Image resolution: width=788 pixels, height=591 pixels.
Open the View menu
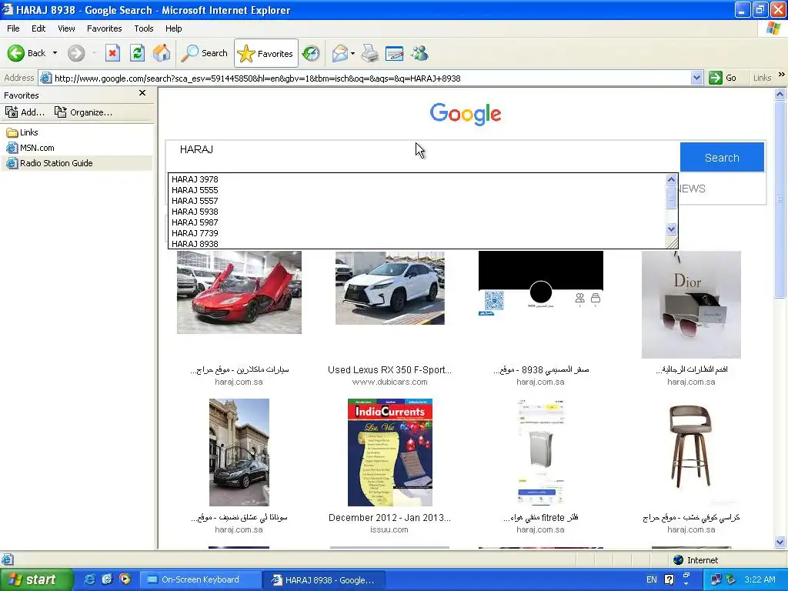point(66,28)
